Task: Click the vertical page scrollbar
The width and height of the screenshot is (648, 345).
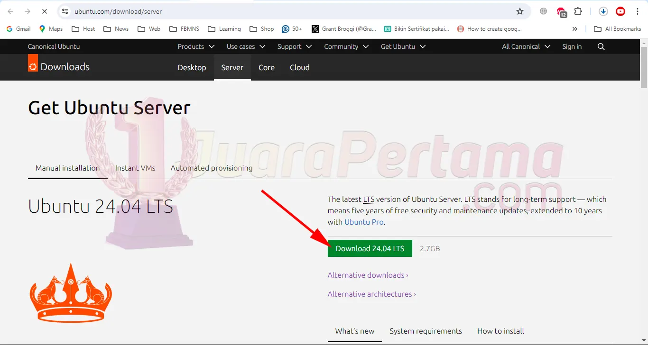Action: pyautogui.click(x=644, y=67)
